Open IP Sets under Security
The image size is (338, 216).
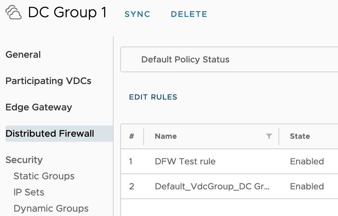click(x=29, y=192)
